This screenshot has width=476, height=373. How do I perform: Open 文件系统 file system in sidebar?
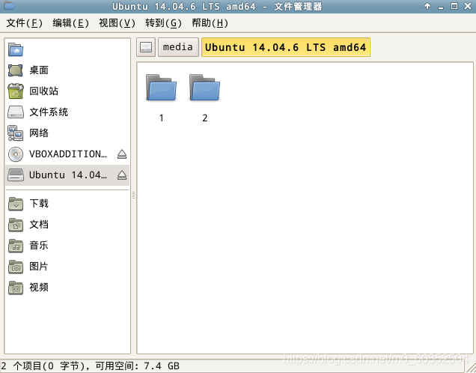[x=67, y=112]
